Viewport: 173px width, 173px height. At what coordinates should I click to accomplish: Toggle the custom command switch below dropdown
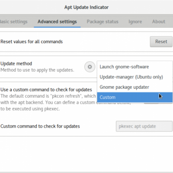(x=151, y=103)
